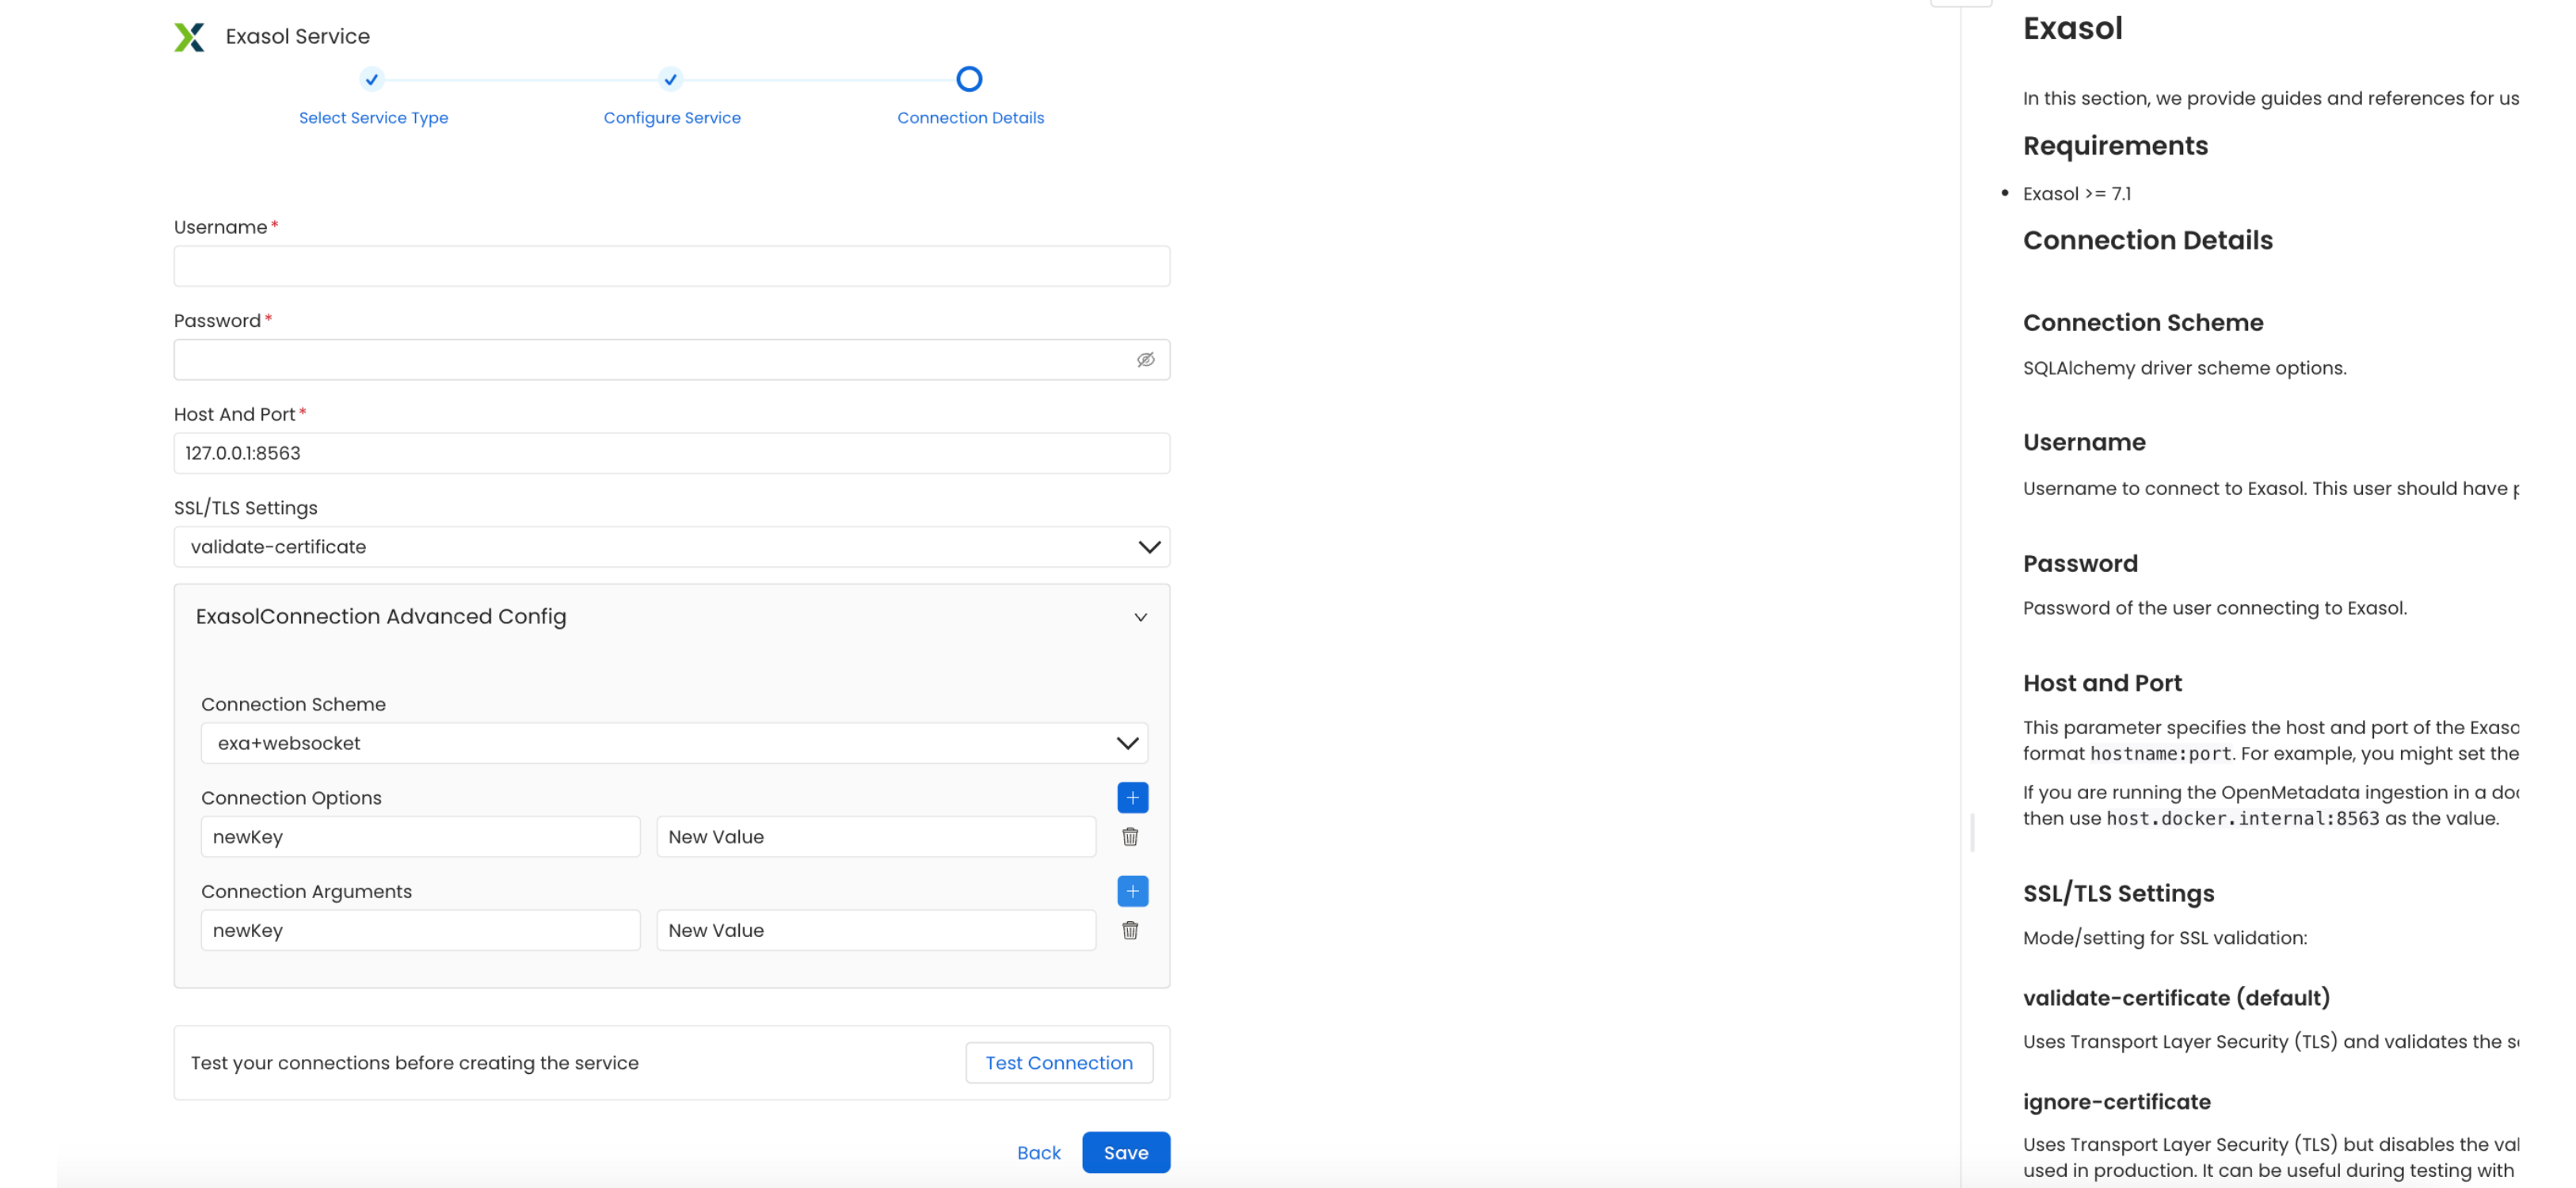Image resolution: width=2576 pixels, height=1188 pixels.
Task: Click the plus icon beside Connection Options
Action: coord(1132,797)
